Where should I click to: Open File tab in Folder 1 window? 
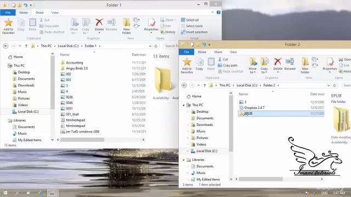pos(8,13)
